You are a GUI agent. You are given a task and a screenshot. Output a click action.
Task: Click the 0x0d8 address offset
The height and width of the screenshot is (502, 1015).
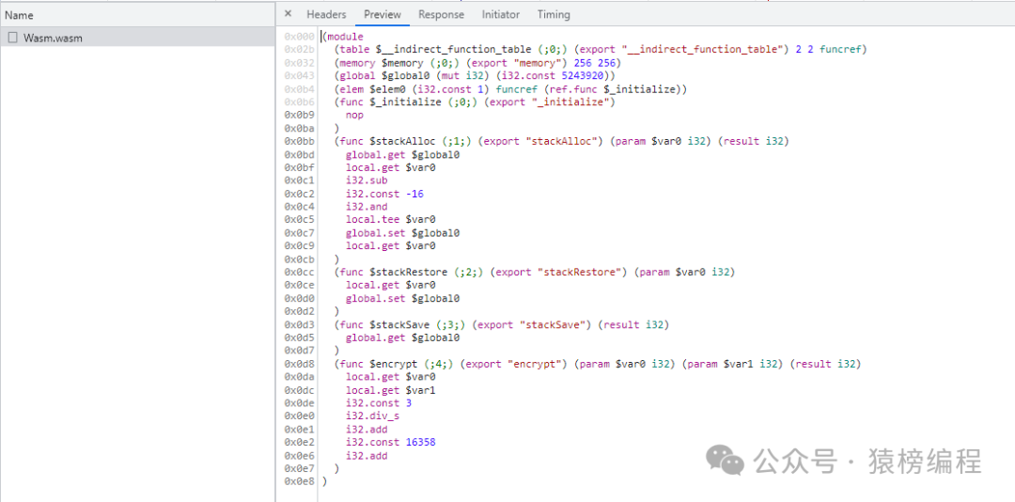(300, 364)
